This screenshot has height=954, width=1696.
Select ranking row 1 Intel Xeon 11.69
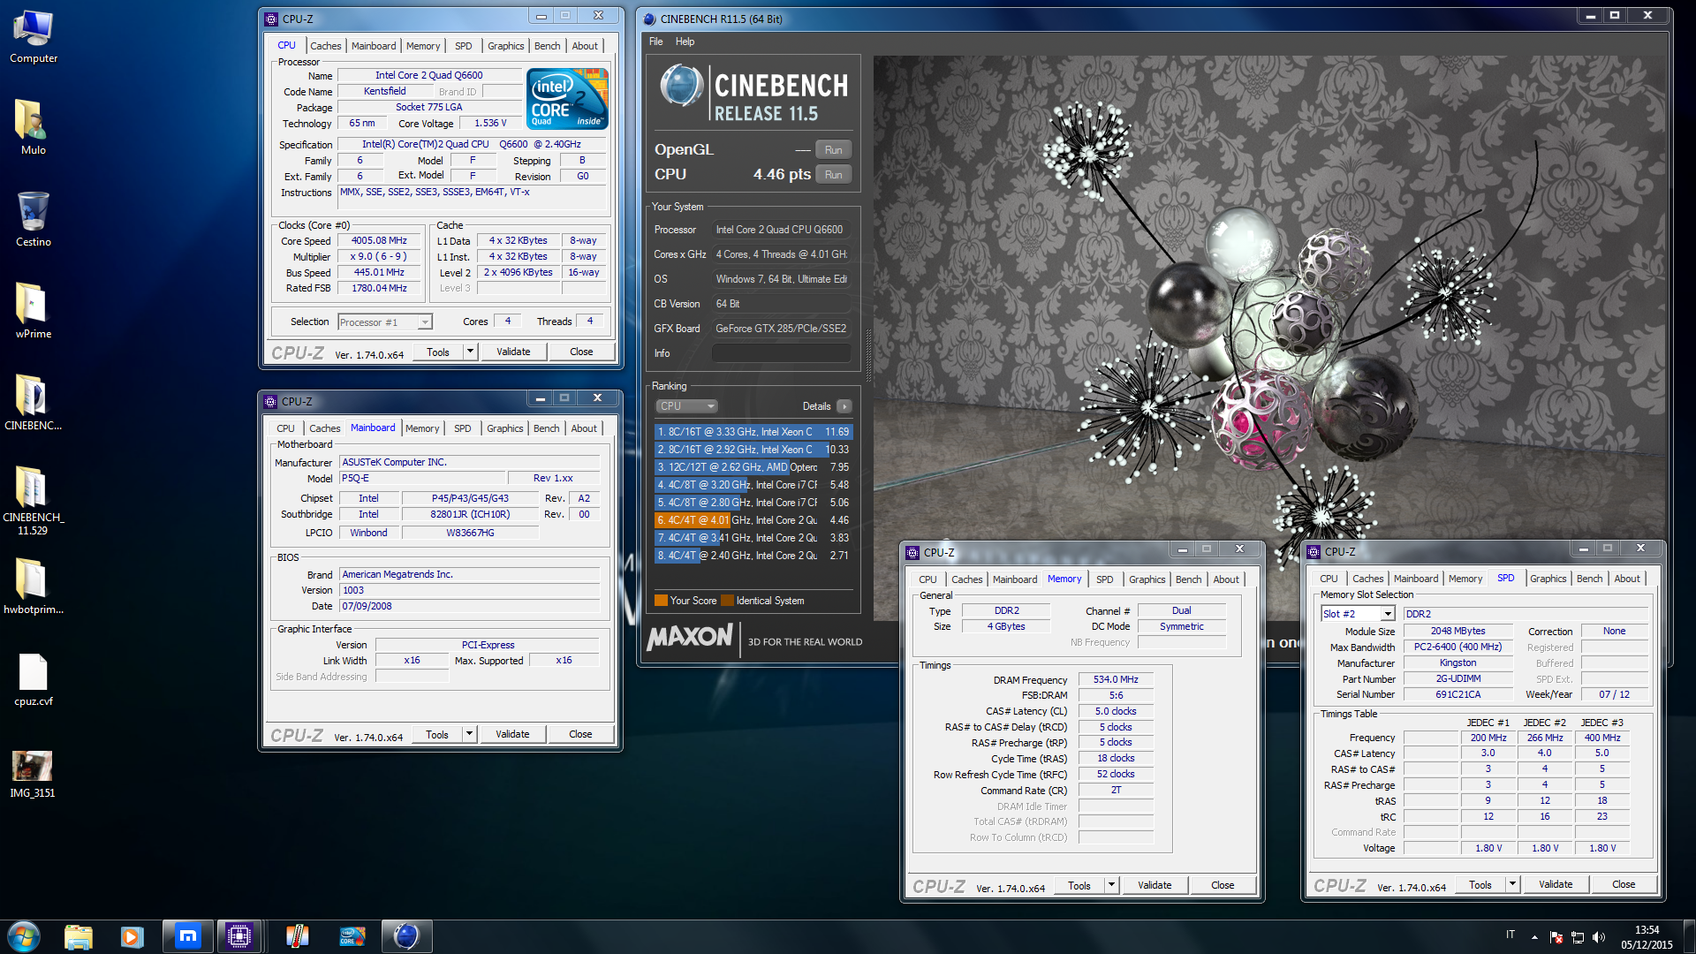(x=753, y=432)
